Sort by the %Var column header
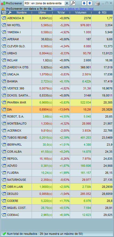The width and height of the screenshot is (114, 237). pos(61,13)
